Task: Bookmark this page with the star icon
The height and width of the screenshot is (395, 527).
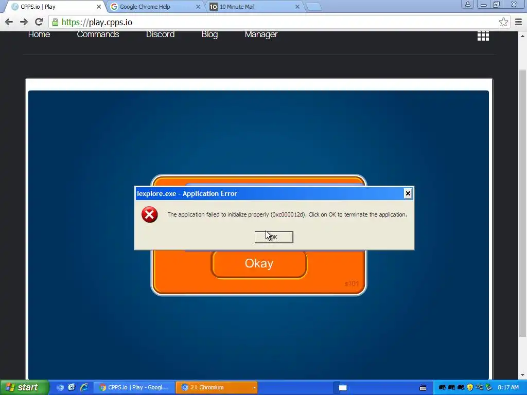Action: point(503,22)
